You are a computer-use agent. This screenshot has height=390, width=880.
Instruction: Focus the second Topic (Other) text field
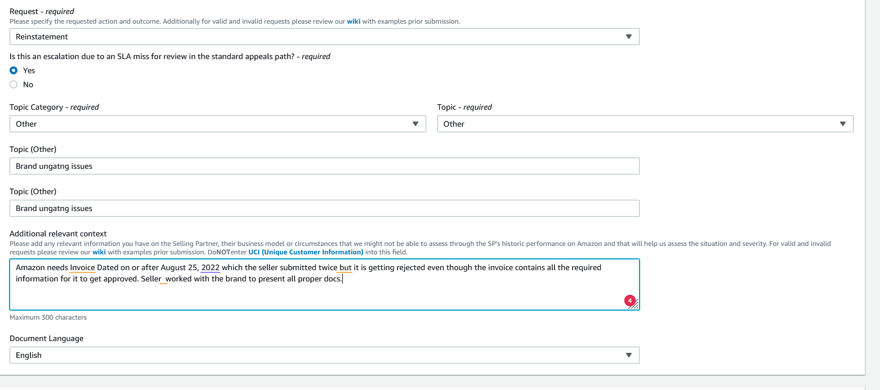tap(324, 208)
